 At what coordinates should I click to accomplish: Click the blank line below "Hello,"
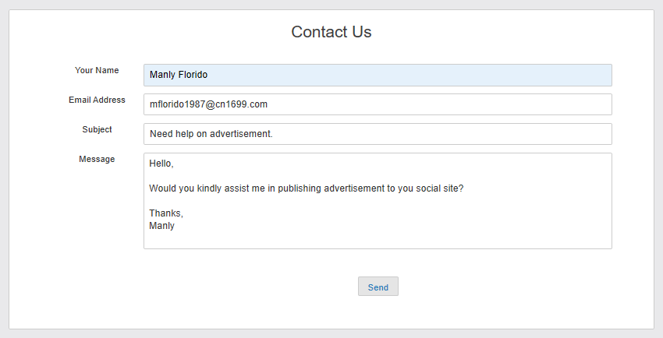point(234,177)
